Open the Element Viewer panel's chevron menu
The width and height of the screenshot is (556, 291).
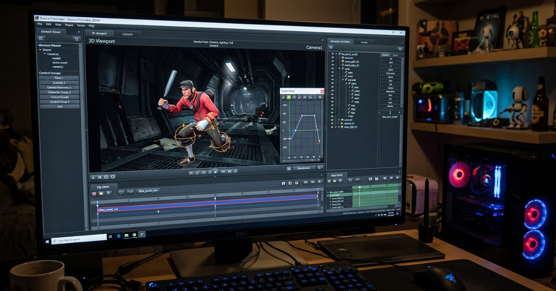tap(79, 32)
